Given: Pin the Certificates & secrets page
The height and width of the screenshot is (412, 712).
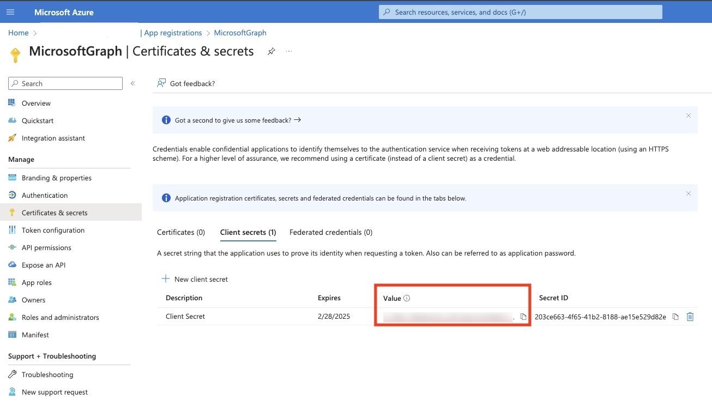Looking at the screenshot, I should click(271, 51).
